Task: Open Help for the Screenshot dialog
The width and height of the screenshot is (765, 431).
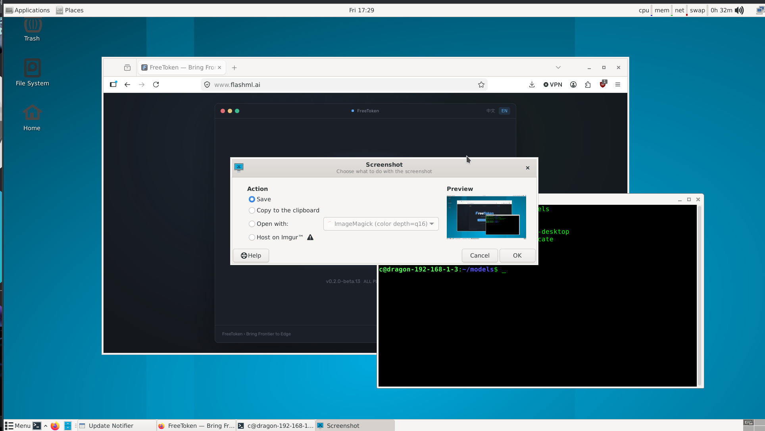Action: (x=251, y=256)
